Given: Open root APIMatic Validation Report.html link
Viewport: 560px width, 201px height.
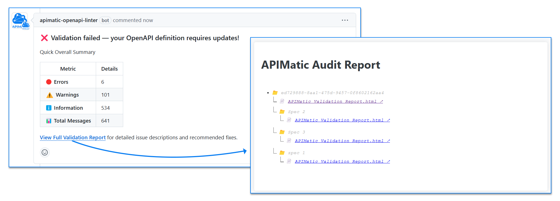Looking at the screenshot, I should pos(335,101).
